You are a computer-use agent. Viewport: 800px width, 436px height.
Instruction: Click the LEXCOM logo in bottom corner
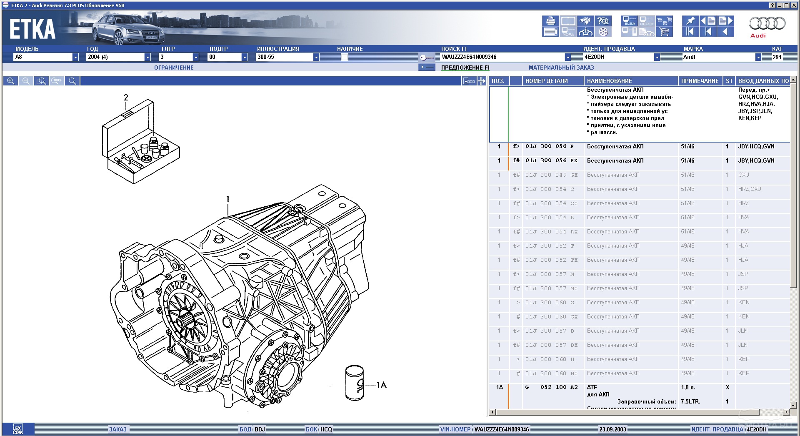pyautogui.click(x=18, y=430)
